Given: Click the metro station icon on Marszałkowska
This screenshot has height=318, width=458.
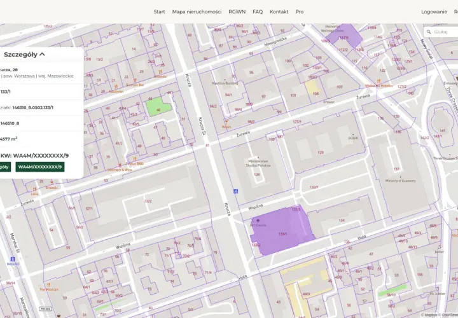Looking at the screenshot, I should click(13, 259).
